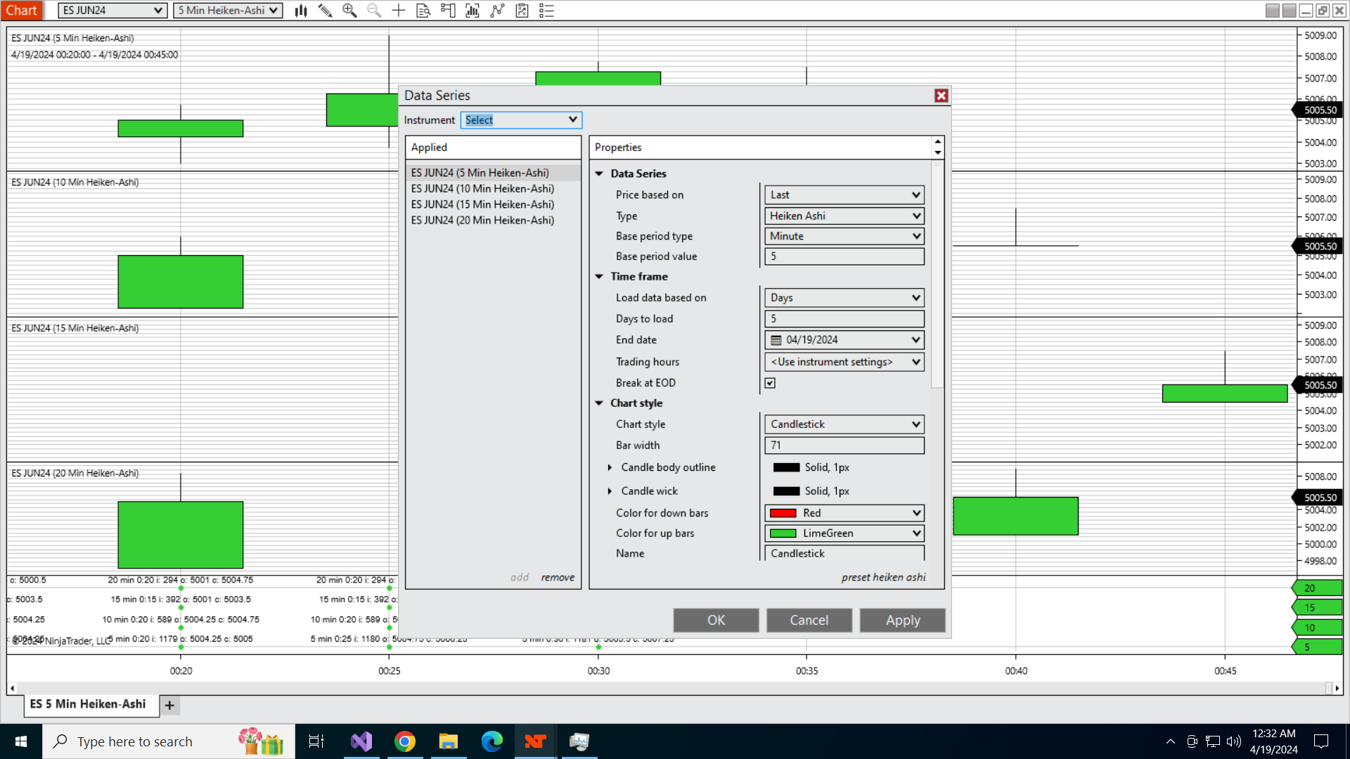Open the chart properties list icon
The image size is (1350, 759).
point(546,11)
